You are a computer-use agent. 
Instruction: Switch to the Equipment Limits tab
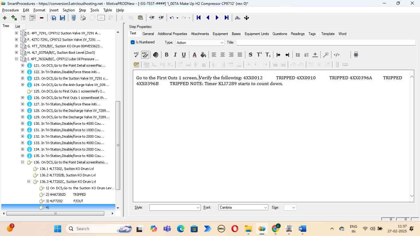257,34
